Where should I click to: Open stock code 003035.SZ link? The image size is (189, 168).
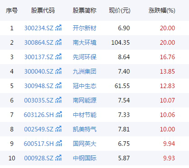(39, 100)
